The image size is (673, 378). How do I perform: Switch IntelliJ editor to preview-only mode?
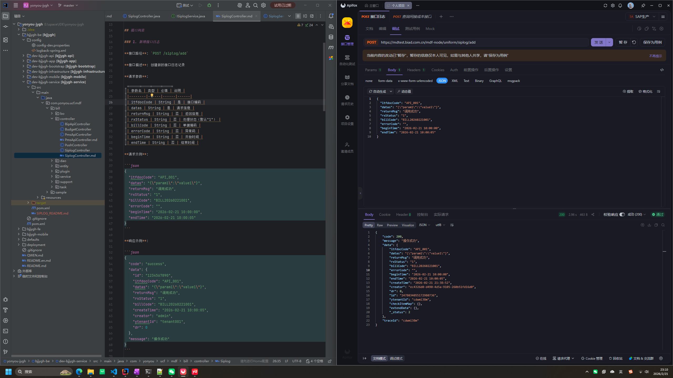[x=312, y=16]
